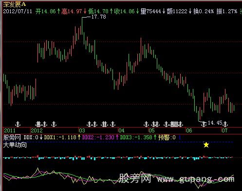The image size is (242, 191).
Task: Click the amount value 额11222
Action: pyautogui.click(x=177, y=11)
